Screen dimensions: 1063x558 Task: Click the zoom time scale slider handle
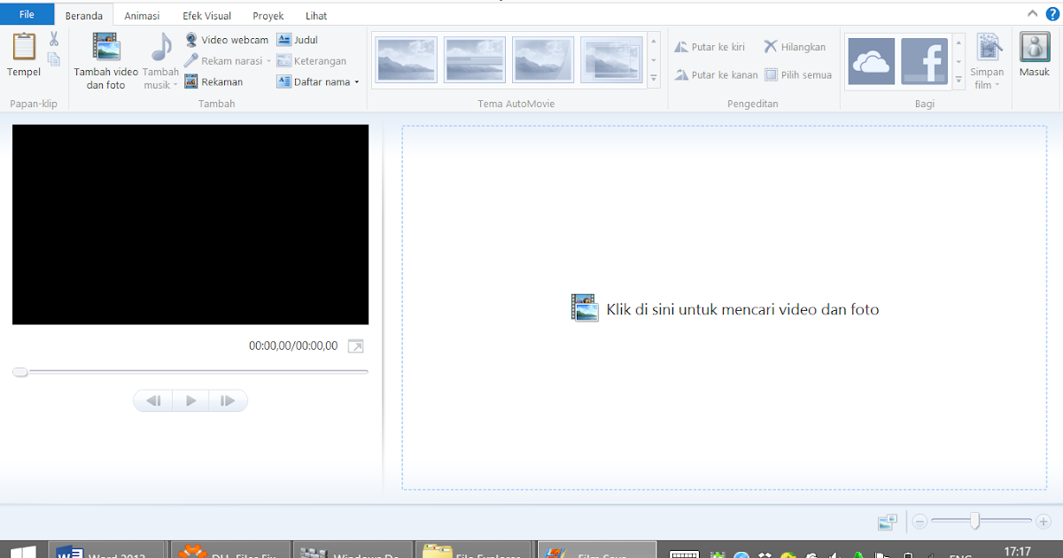(x=975, y=521)
